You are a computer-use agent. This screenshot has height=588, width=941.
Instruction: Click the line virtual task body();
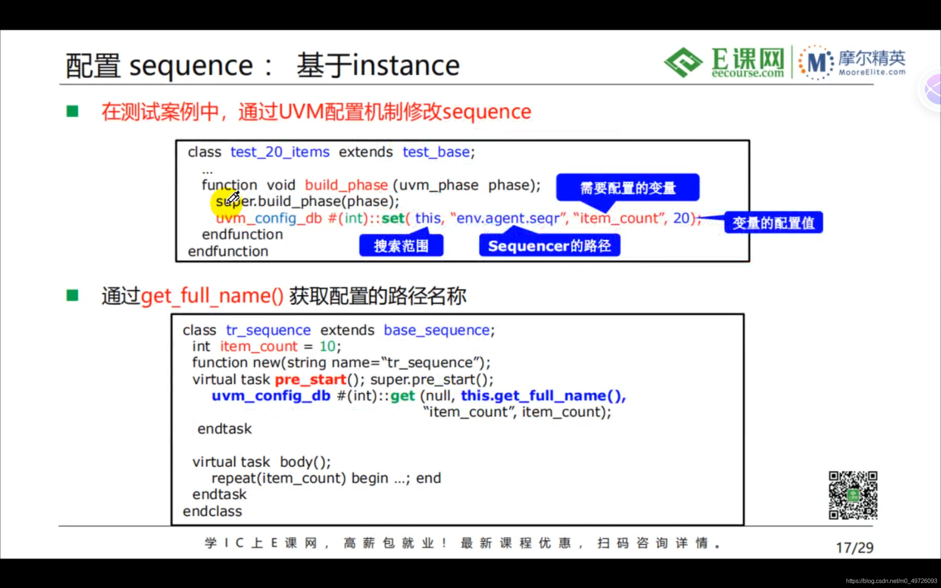261,462
